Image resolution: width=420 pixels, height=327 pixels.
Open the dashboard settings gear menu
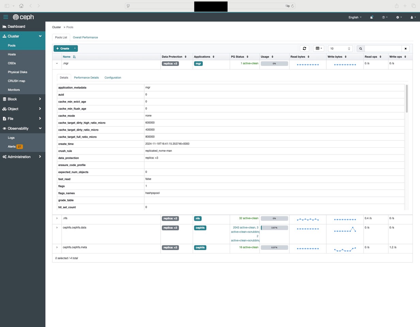(399, 17)
